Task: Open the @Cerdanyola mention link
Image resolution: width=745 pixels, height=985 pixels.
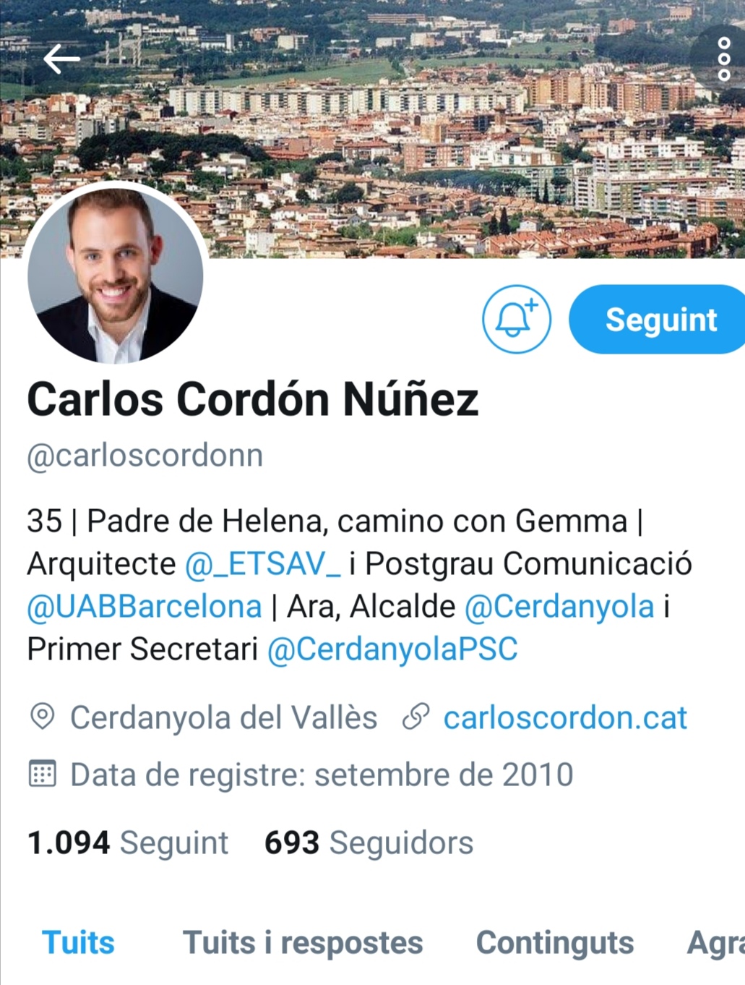Action: tap(559, 606)
